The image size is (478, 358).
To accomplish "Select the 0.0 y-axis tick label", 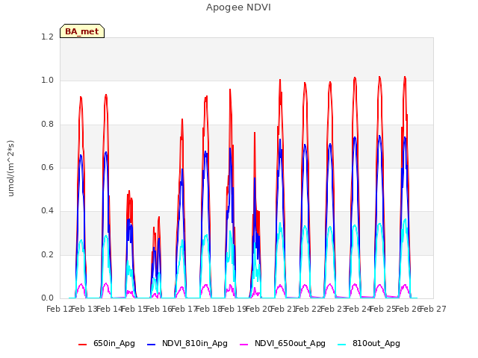I will (47, 298).
